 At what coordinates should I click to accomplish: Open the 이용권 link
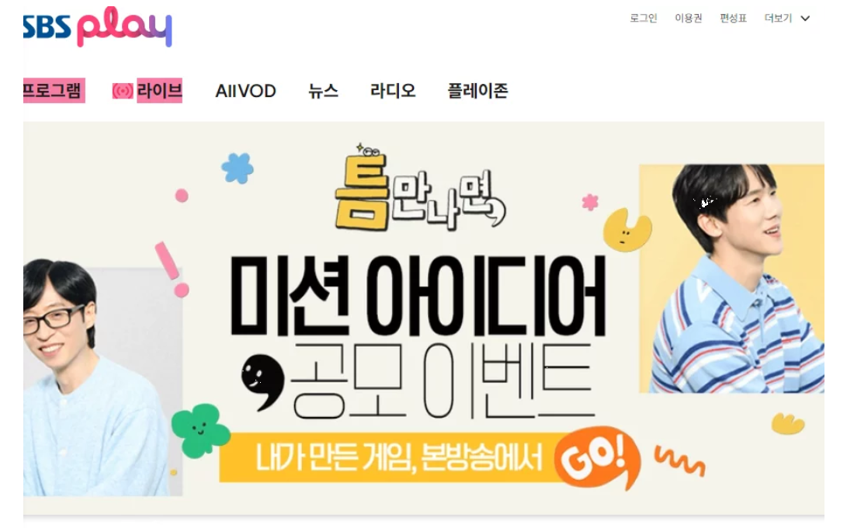(688, 19)
